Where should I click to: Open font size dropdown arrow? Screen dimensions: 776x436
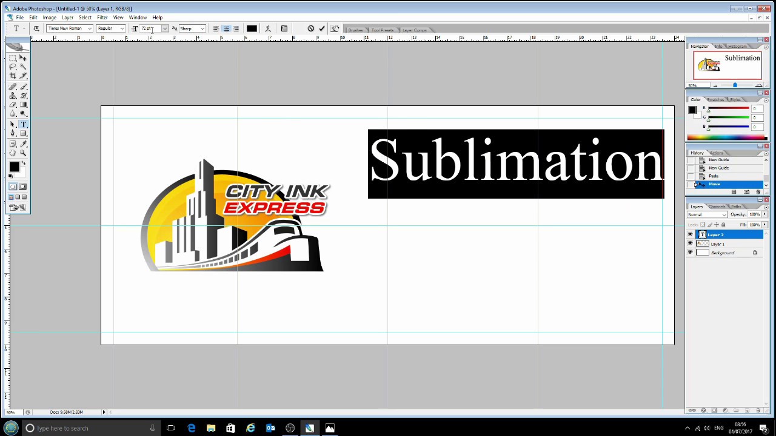pos(164,28)
